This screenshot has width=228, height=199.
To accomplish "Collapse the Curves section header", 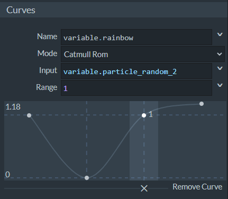I will 114,10.
